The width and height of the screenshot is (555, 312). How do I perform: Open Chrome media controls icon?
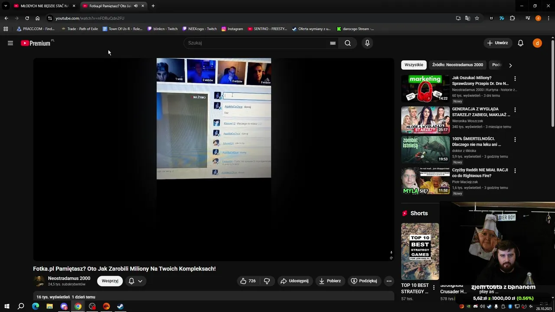(528, 18)
